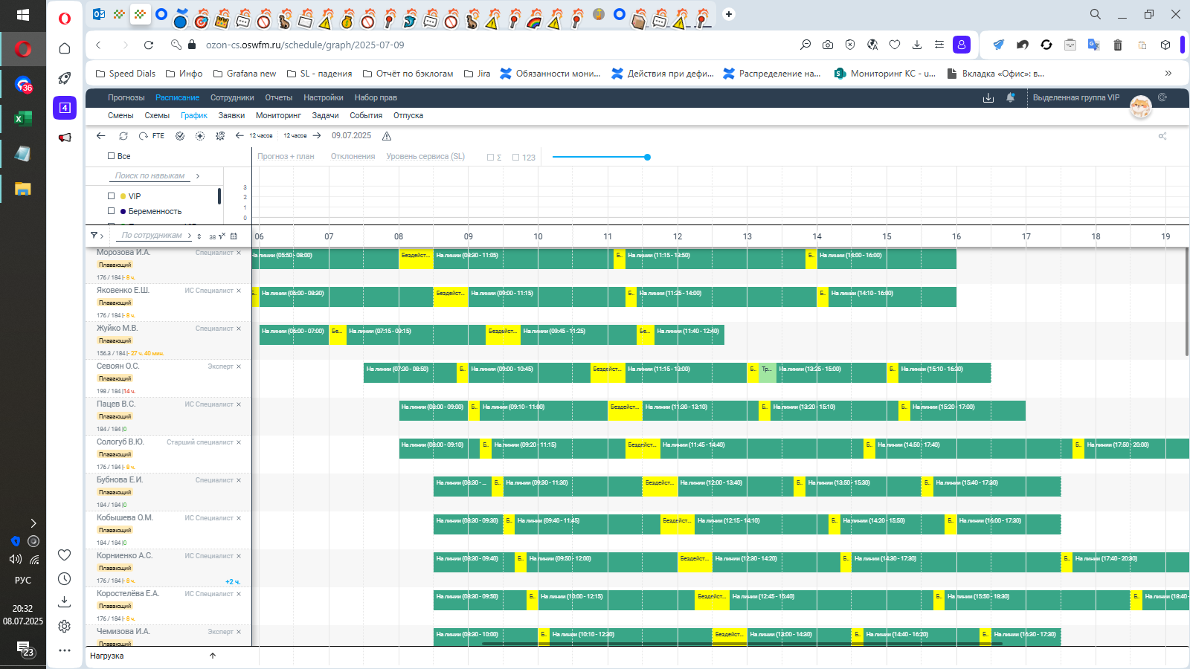This screenshot has width=1190, height=669.
Task: Click the calendar icon in employee filter row
Action: tap(234, 236)
